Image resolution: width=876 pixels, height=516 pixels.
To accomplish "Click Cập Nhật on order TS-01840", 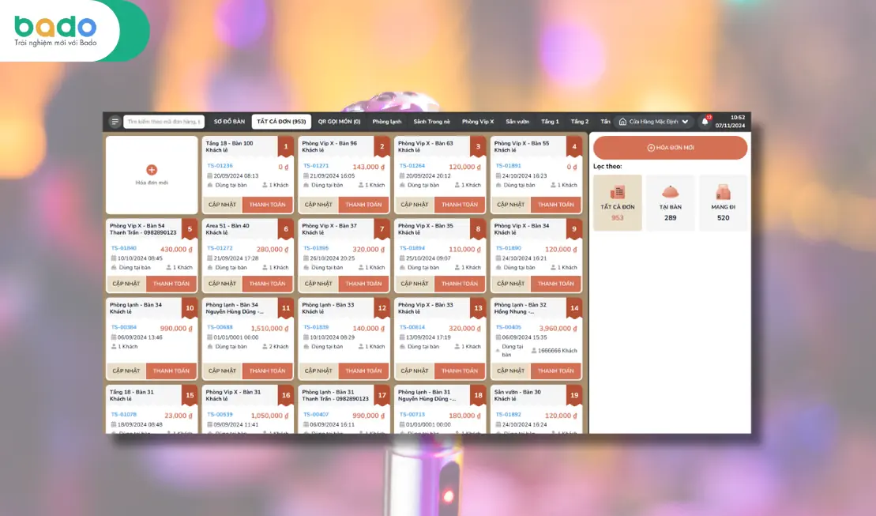I will click(x=126, y=284).
